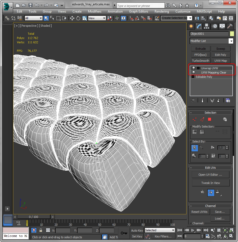
Task: Click Configure Modifier Sets icon
Action: [228, 100]
